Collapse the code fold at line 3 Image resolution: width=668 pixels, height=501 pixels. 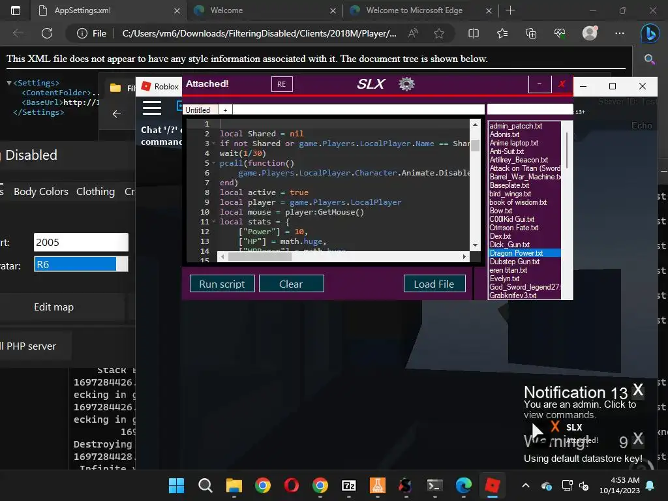[214, 144]
